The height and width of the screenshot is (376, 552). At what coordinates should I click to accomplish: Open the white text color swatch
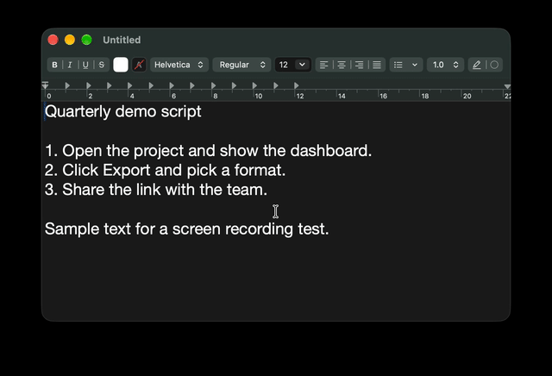pos(121,65)
